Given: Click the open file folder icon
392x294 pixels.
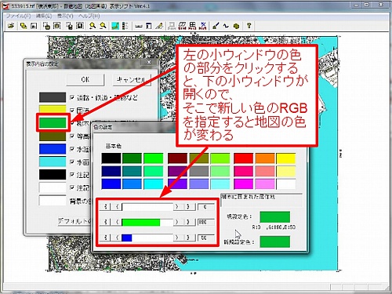Looking at the screenshot, I should tap(11, 26).
